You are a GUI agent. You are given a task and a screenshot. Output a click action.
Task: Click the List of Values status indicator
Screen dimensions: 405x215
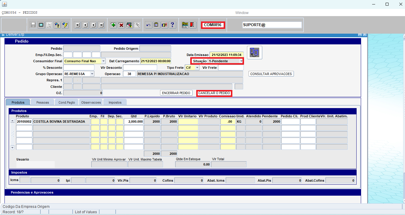[x=86, y=212]
